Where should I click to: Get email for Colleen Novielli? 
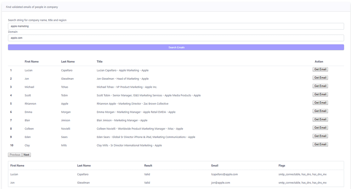point(320,128)
